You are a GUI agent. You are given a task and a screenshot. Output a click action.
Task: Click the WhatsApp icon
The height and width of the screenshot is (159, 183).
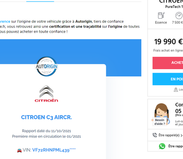[x=162, y=146]
